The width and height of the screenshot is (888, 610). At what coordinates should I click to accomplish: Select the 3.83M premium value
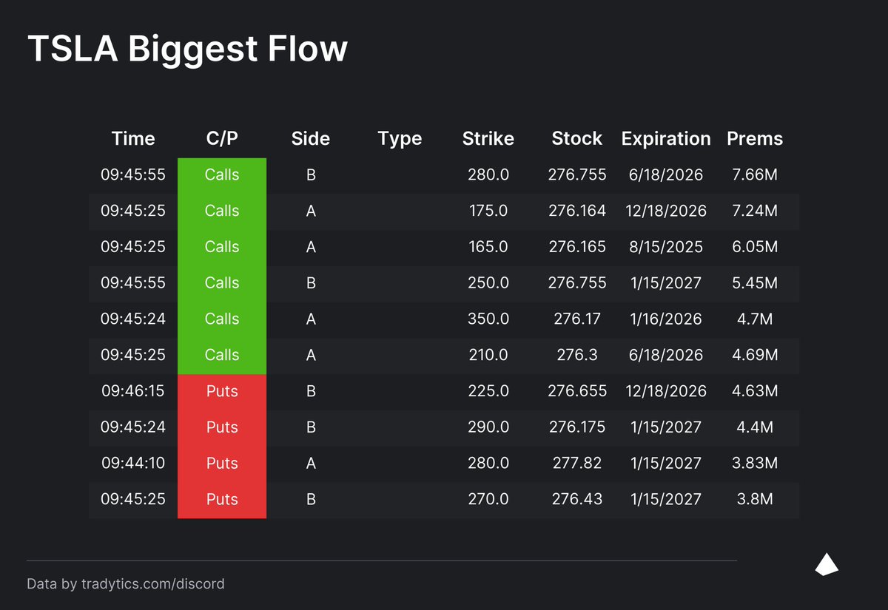click(755, 464)
